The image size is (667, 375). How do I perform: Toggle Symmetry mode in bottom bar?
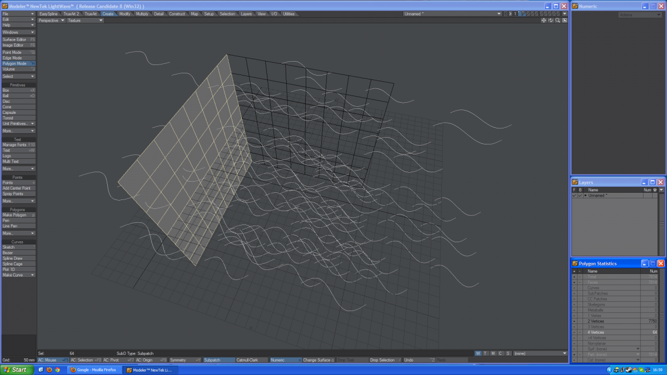pyautogui.click(x=185, y=360)
